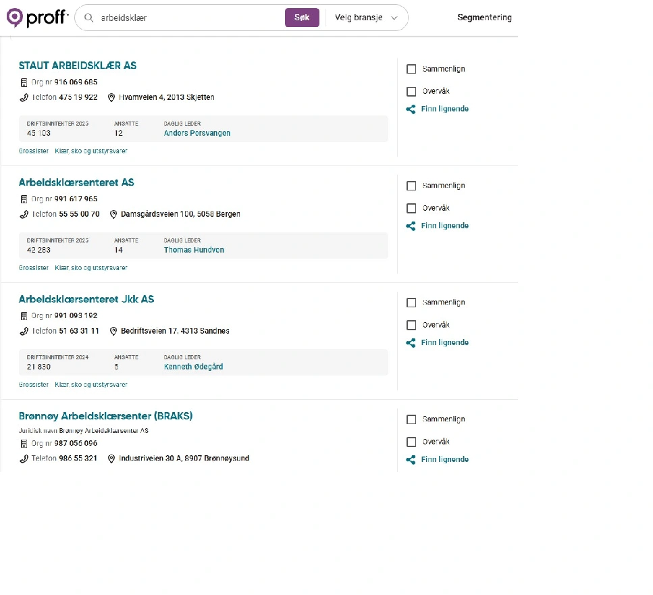Click building icon beside Org nr 991 617 965

24,199
